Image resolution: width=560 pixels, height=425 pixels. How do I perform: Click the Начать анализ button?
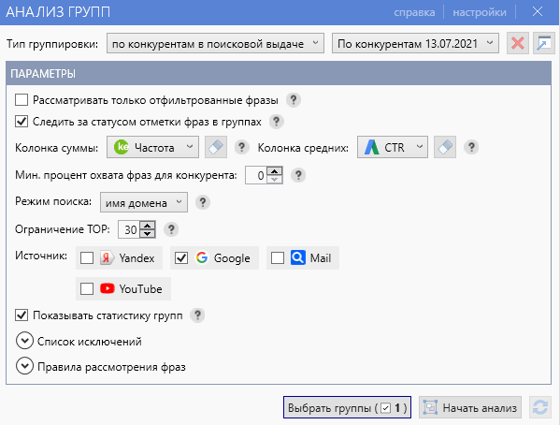pyautogui.click(x=470, y=407)
